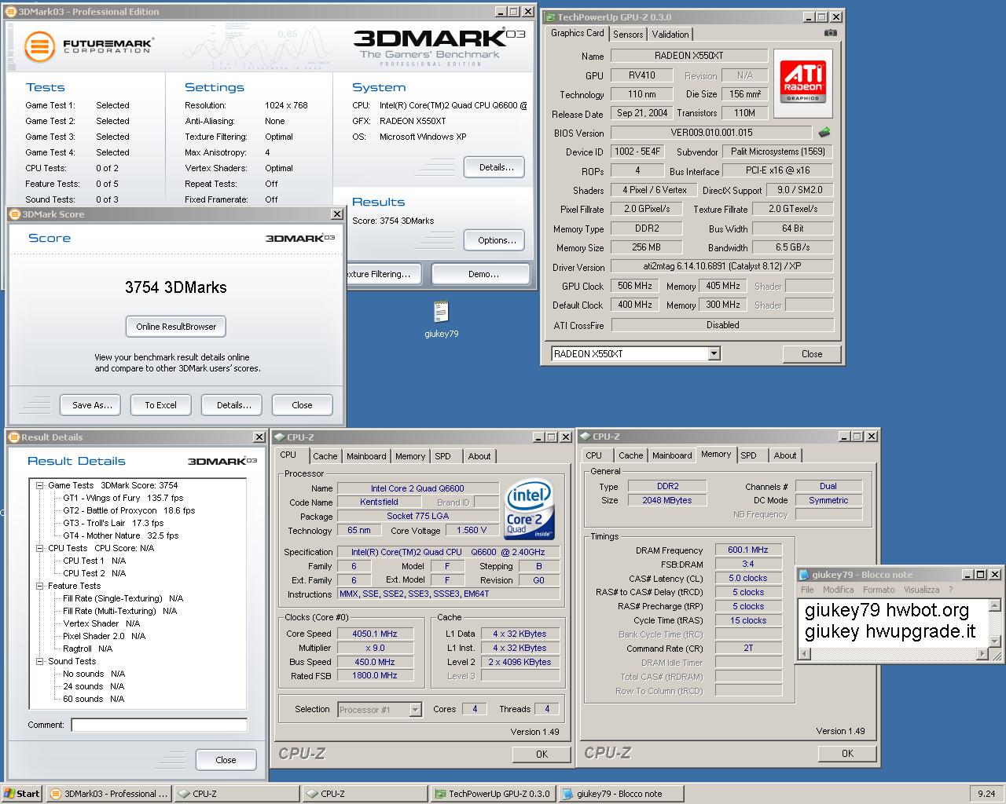This screenshot has height=804, width=1006.
Task: Click the Subvendor value Palit Microsystems
Action: (777, 152)
